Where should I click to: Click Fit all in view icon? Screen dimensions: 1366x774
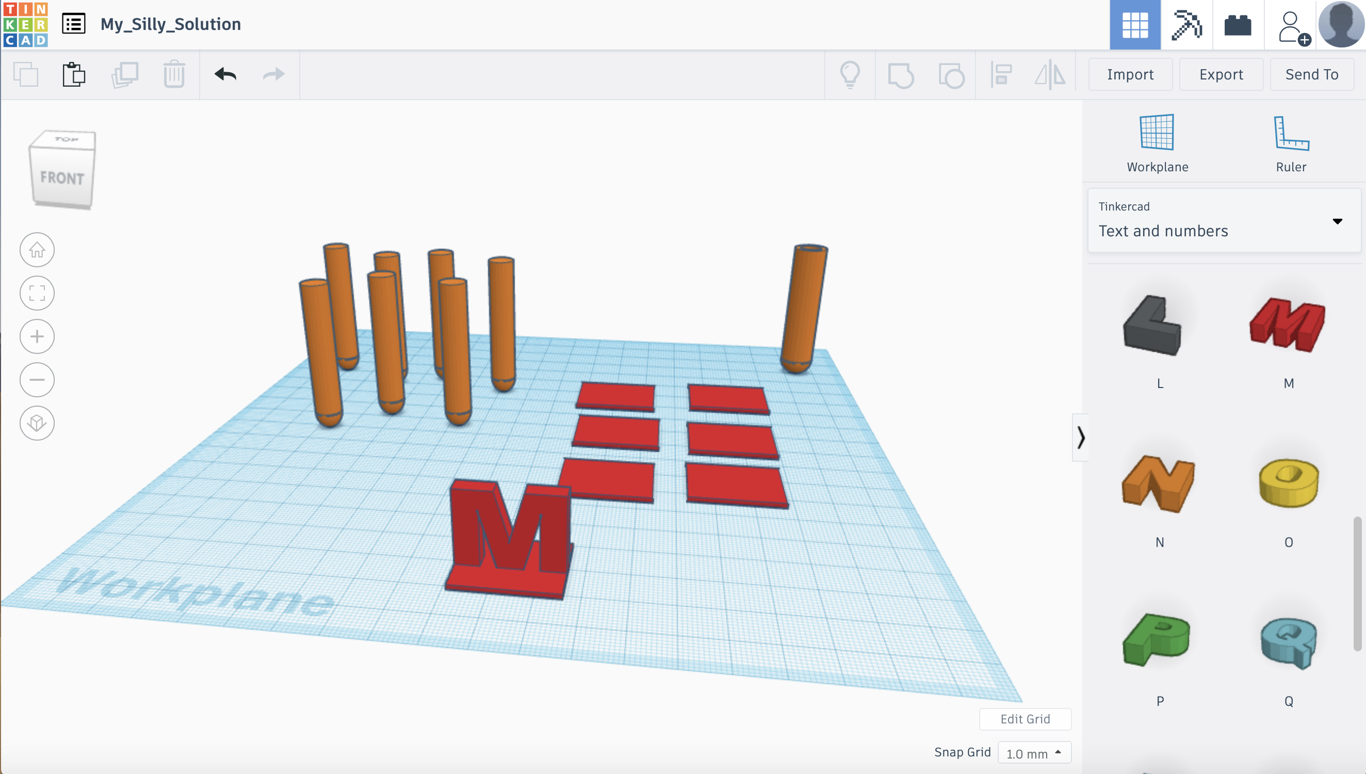[37, 293]
